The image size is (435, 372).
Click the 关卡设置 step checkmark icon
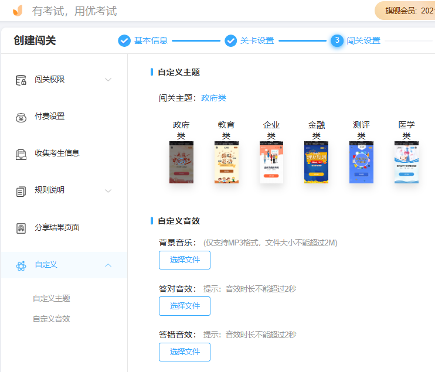[x=230, y=41]
